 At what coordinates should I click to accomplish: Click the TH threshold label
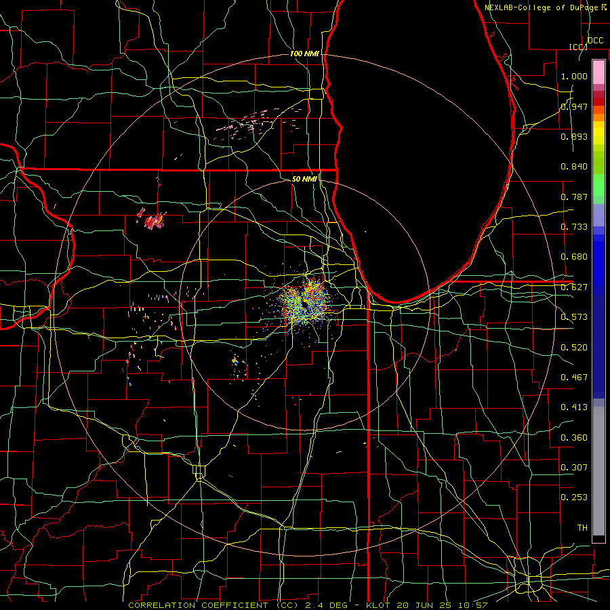pyautogui.click(x=582, y=528)
